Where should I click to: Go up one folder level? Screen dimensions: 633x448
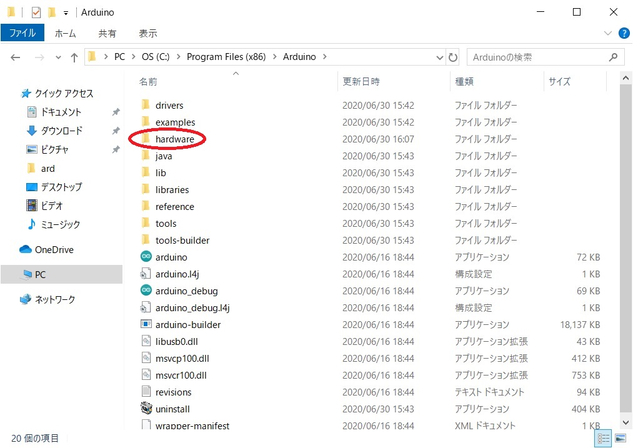(74, 57)
